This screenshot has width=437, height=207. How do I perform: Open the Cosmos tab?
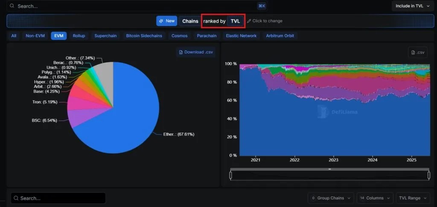pyautogui.click(x=180, y=36)
